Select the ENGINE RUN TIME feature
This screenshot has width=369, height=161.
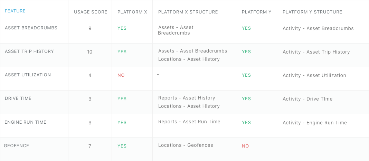tap(26, 122)
